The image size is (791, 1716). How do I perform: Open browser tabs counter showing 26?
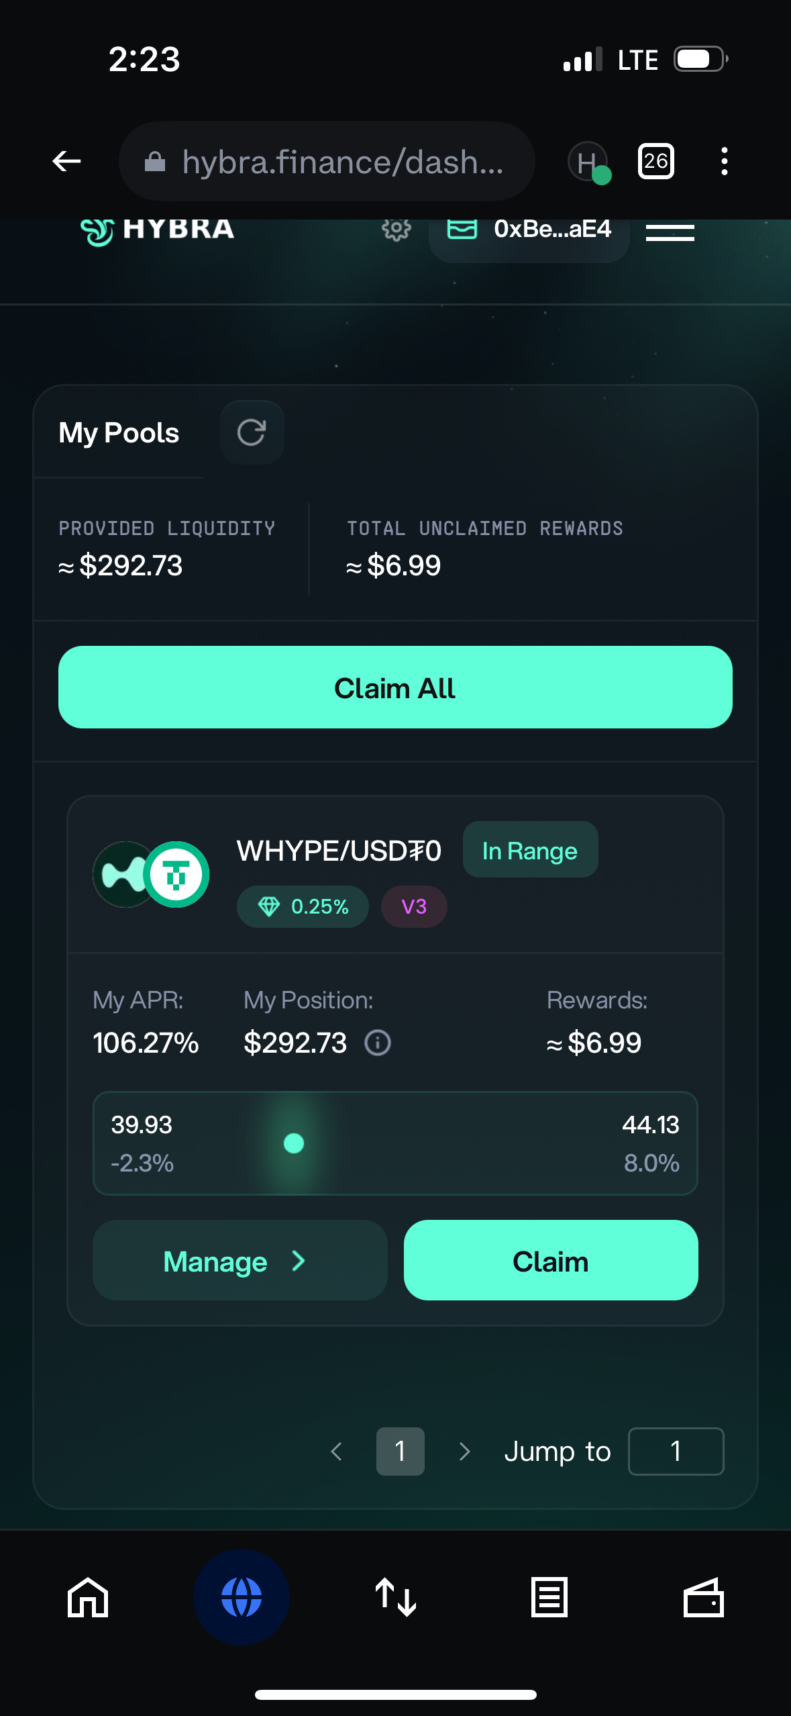655,161
